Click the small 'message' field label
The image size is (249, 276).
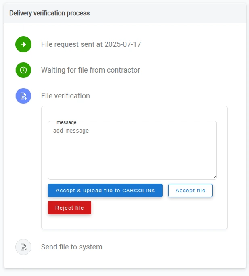click(x=67, y=122)
